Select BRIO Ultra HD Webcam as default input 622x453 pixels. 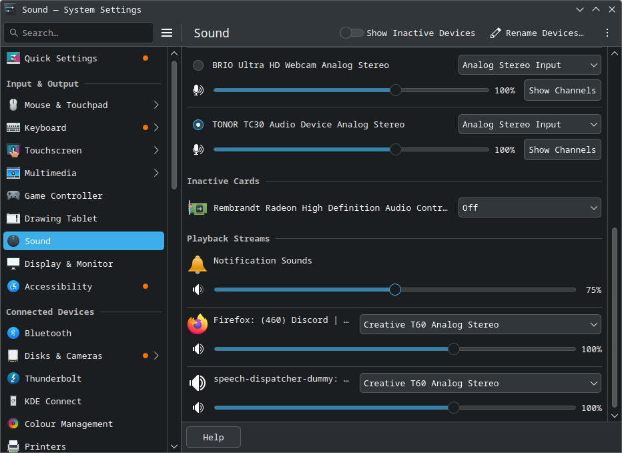[198, 65]
